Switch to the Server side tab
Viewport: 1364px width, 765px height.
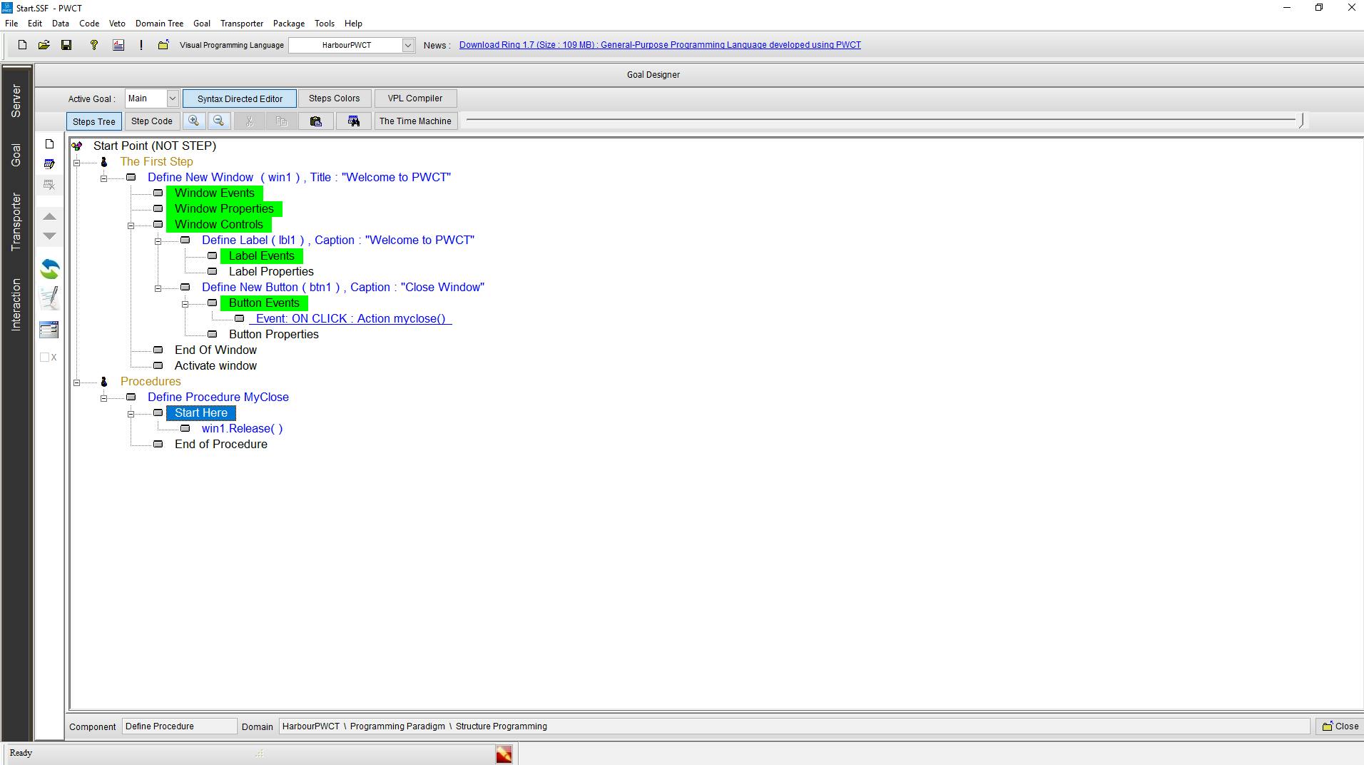click(16, 101)
